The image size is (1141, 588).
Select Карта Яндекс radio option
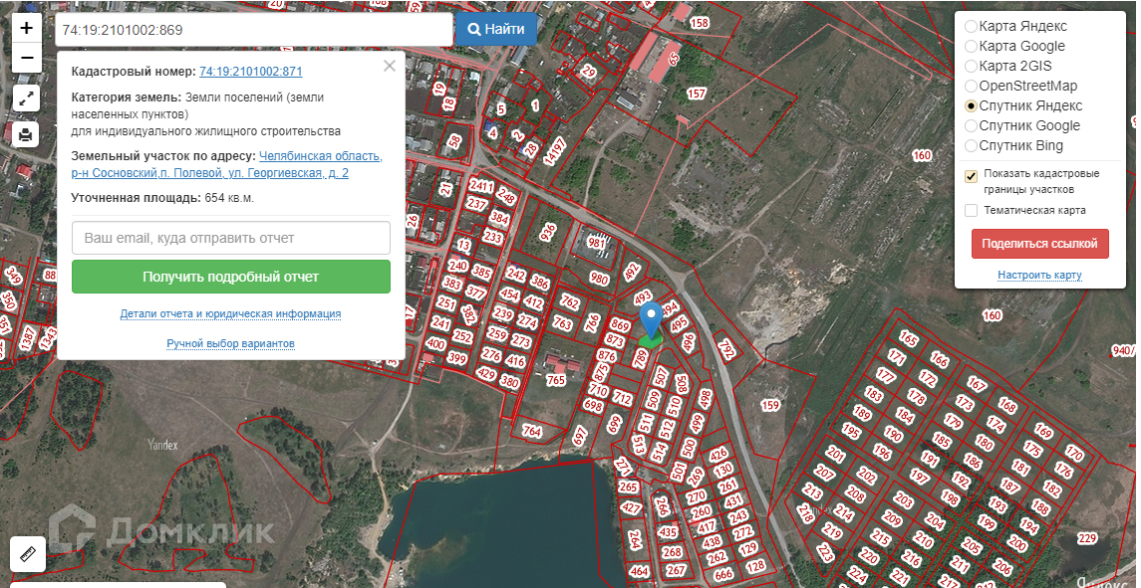(971, 26)
